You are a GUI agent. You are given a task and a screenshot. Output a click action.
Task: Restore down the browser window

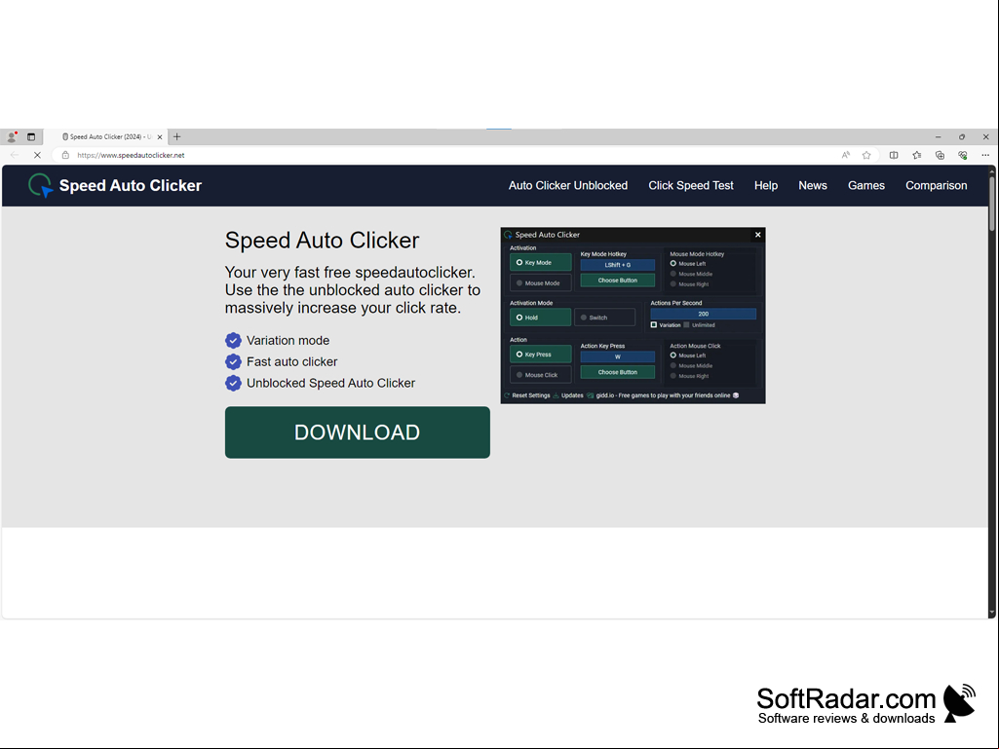click(x=961, y=137)
